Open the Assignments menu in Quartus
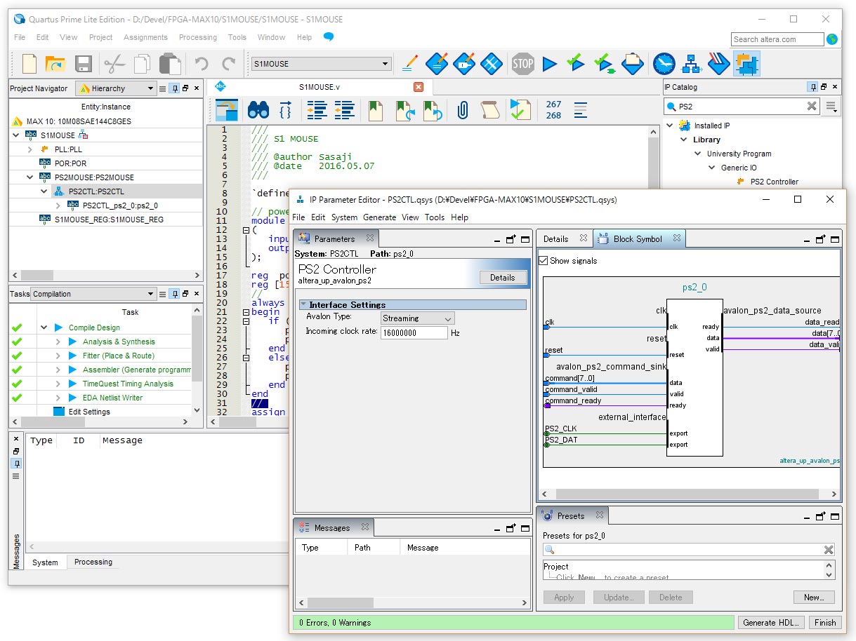The height and width of the screenshot is (641, 856). pos(145,37)
